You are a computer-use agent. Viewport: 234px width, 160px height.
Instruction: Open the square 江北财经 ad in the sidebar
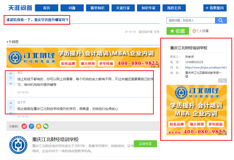coord(197,110)
